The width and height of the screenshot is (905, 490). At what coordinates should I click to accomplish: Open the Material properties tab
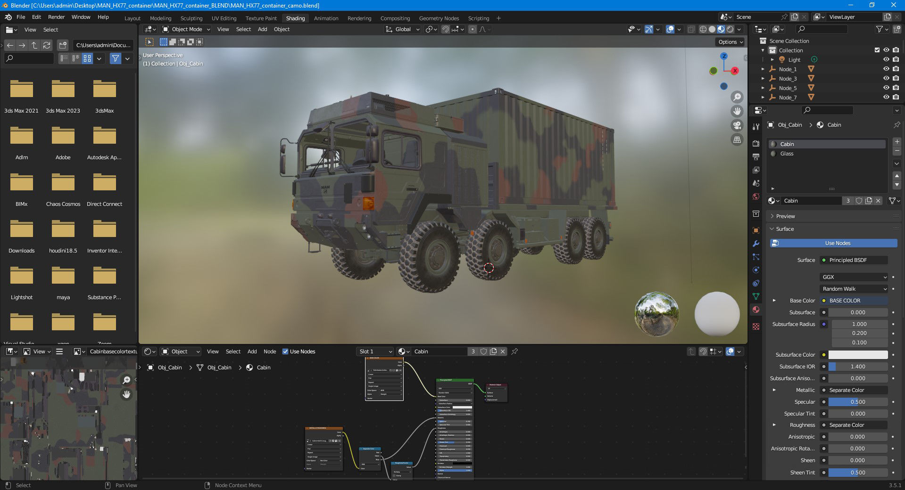click(x=756, y=310)
